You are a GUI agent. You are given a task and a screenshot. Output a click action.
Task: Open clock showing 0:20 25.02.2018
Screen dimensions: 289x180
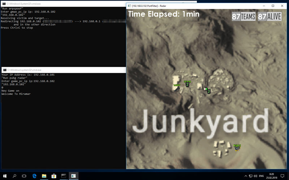(272, 176)
